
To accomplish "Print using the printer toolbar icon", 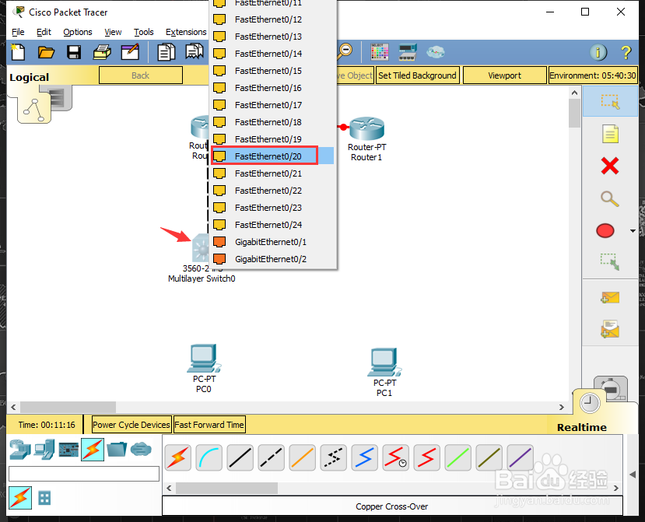I will [102, 52].
